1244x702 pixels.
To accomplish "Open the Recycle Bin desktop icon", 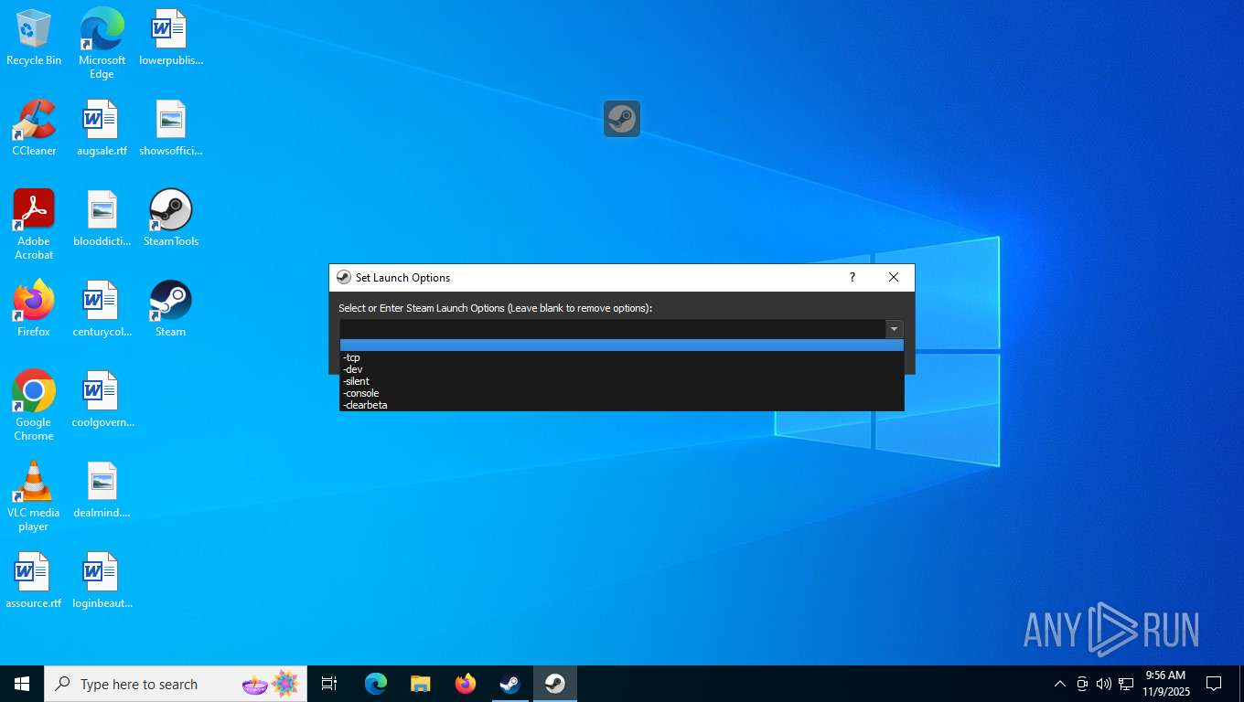I will (34, 37).
